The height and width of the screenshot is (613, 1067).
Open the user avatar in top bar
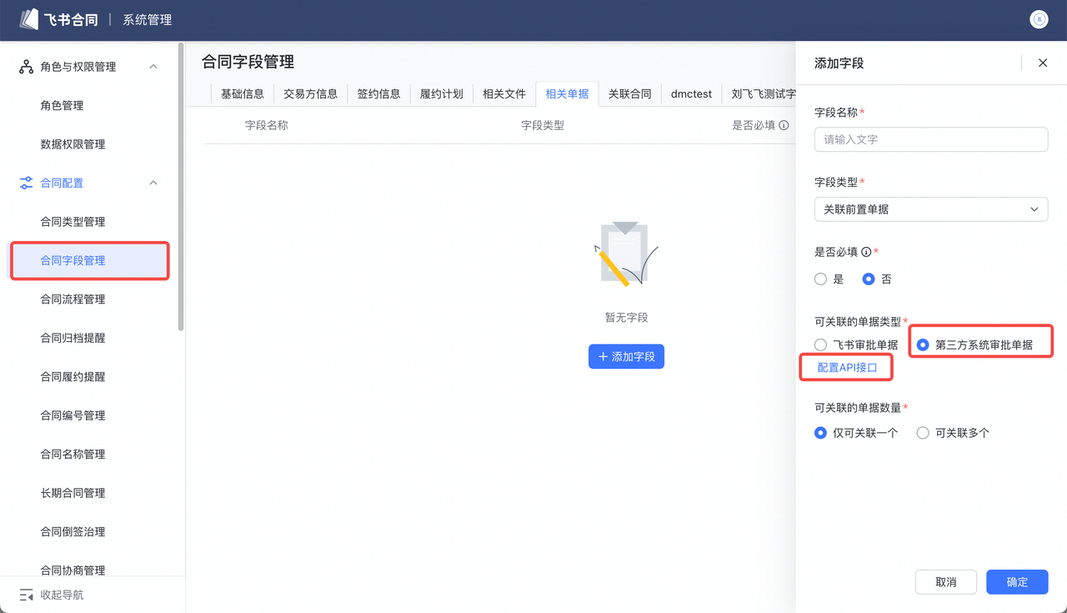point(1039,19)
